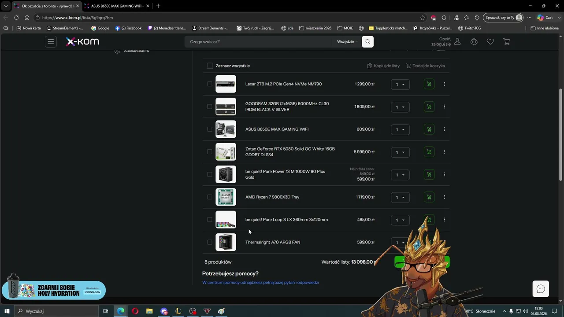
Task: Open the headset contact icon
Action: pos(474,42)
